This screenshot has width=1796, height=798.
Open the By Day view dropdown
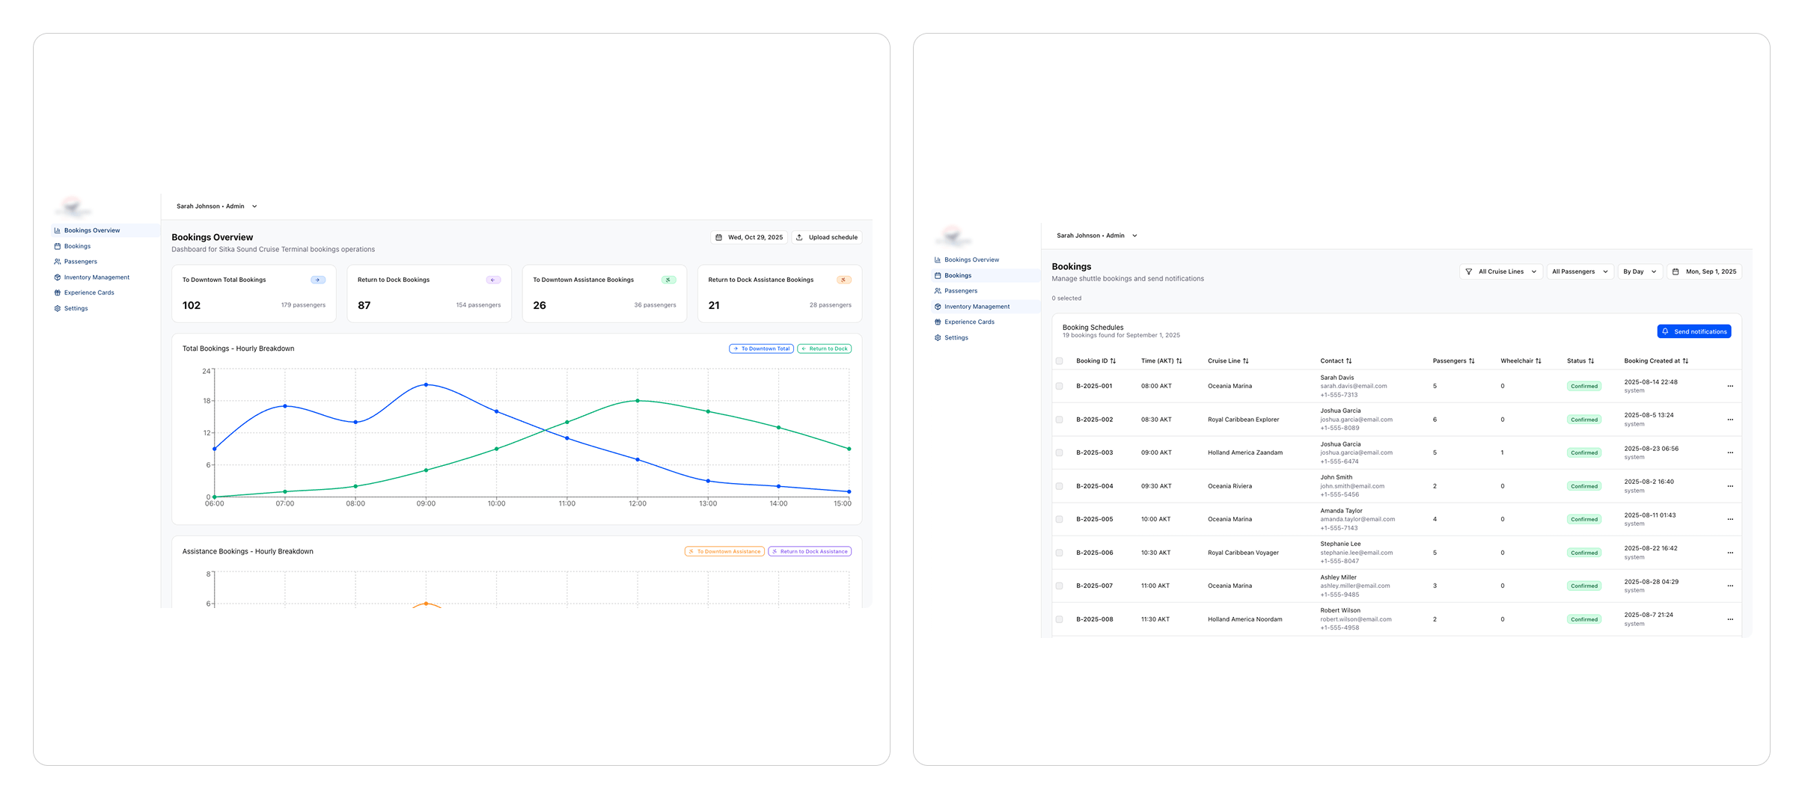[1639, 271]
